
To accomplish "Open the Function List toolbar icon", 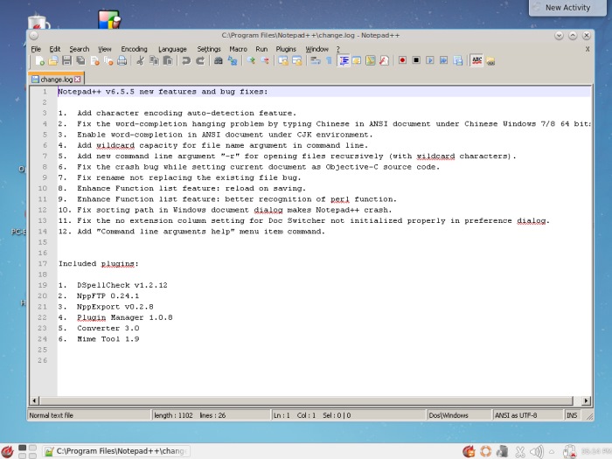I will 384,60.
